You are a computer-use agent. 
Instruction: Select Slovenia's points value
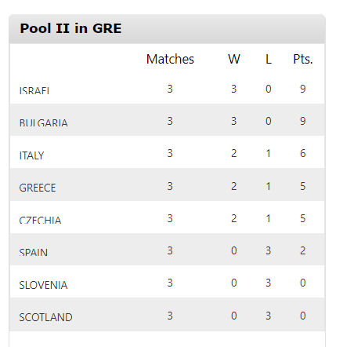[303, 283]
